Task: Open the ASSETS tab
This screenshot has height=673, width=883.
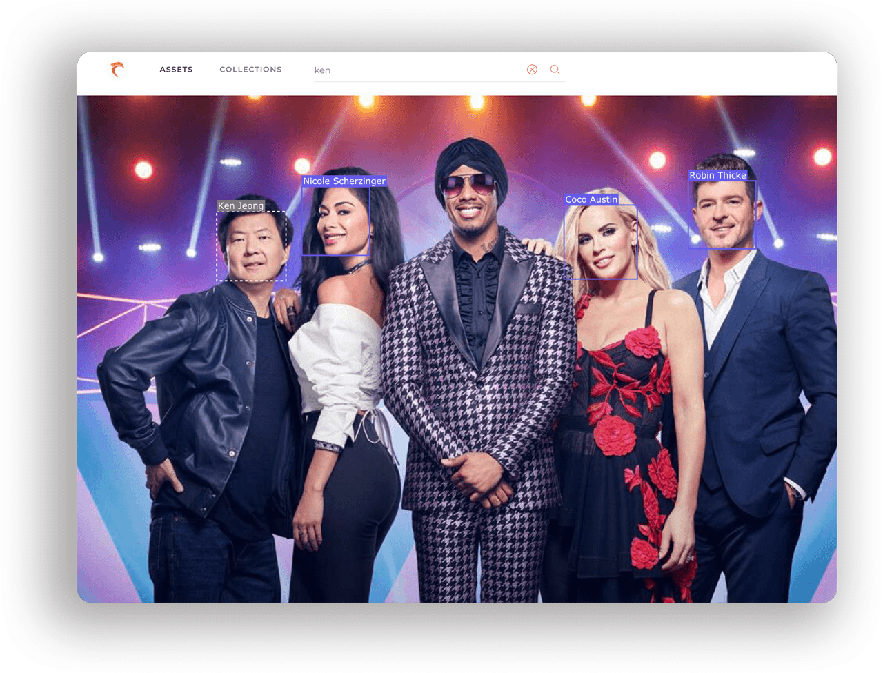Action: point(176,70)
